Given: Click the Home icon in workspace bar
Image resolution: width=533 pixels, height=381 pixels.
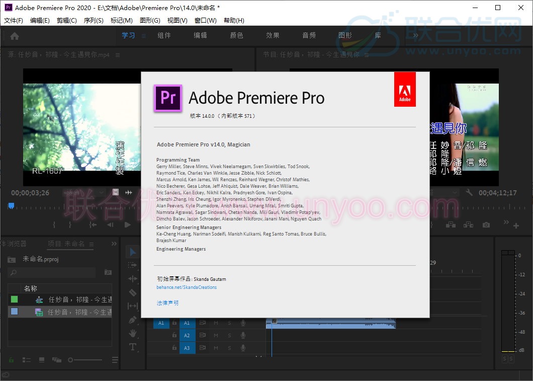Looking at the screenshot, I should click(15, 36).
